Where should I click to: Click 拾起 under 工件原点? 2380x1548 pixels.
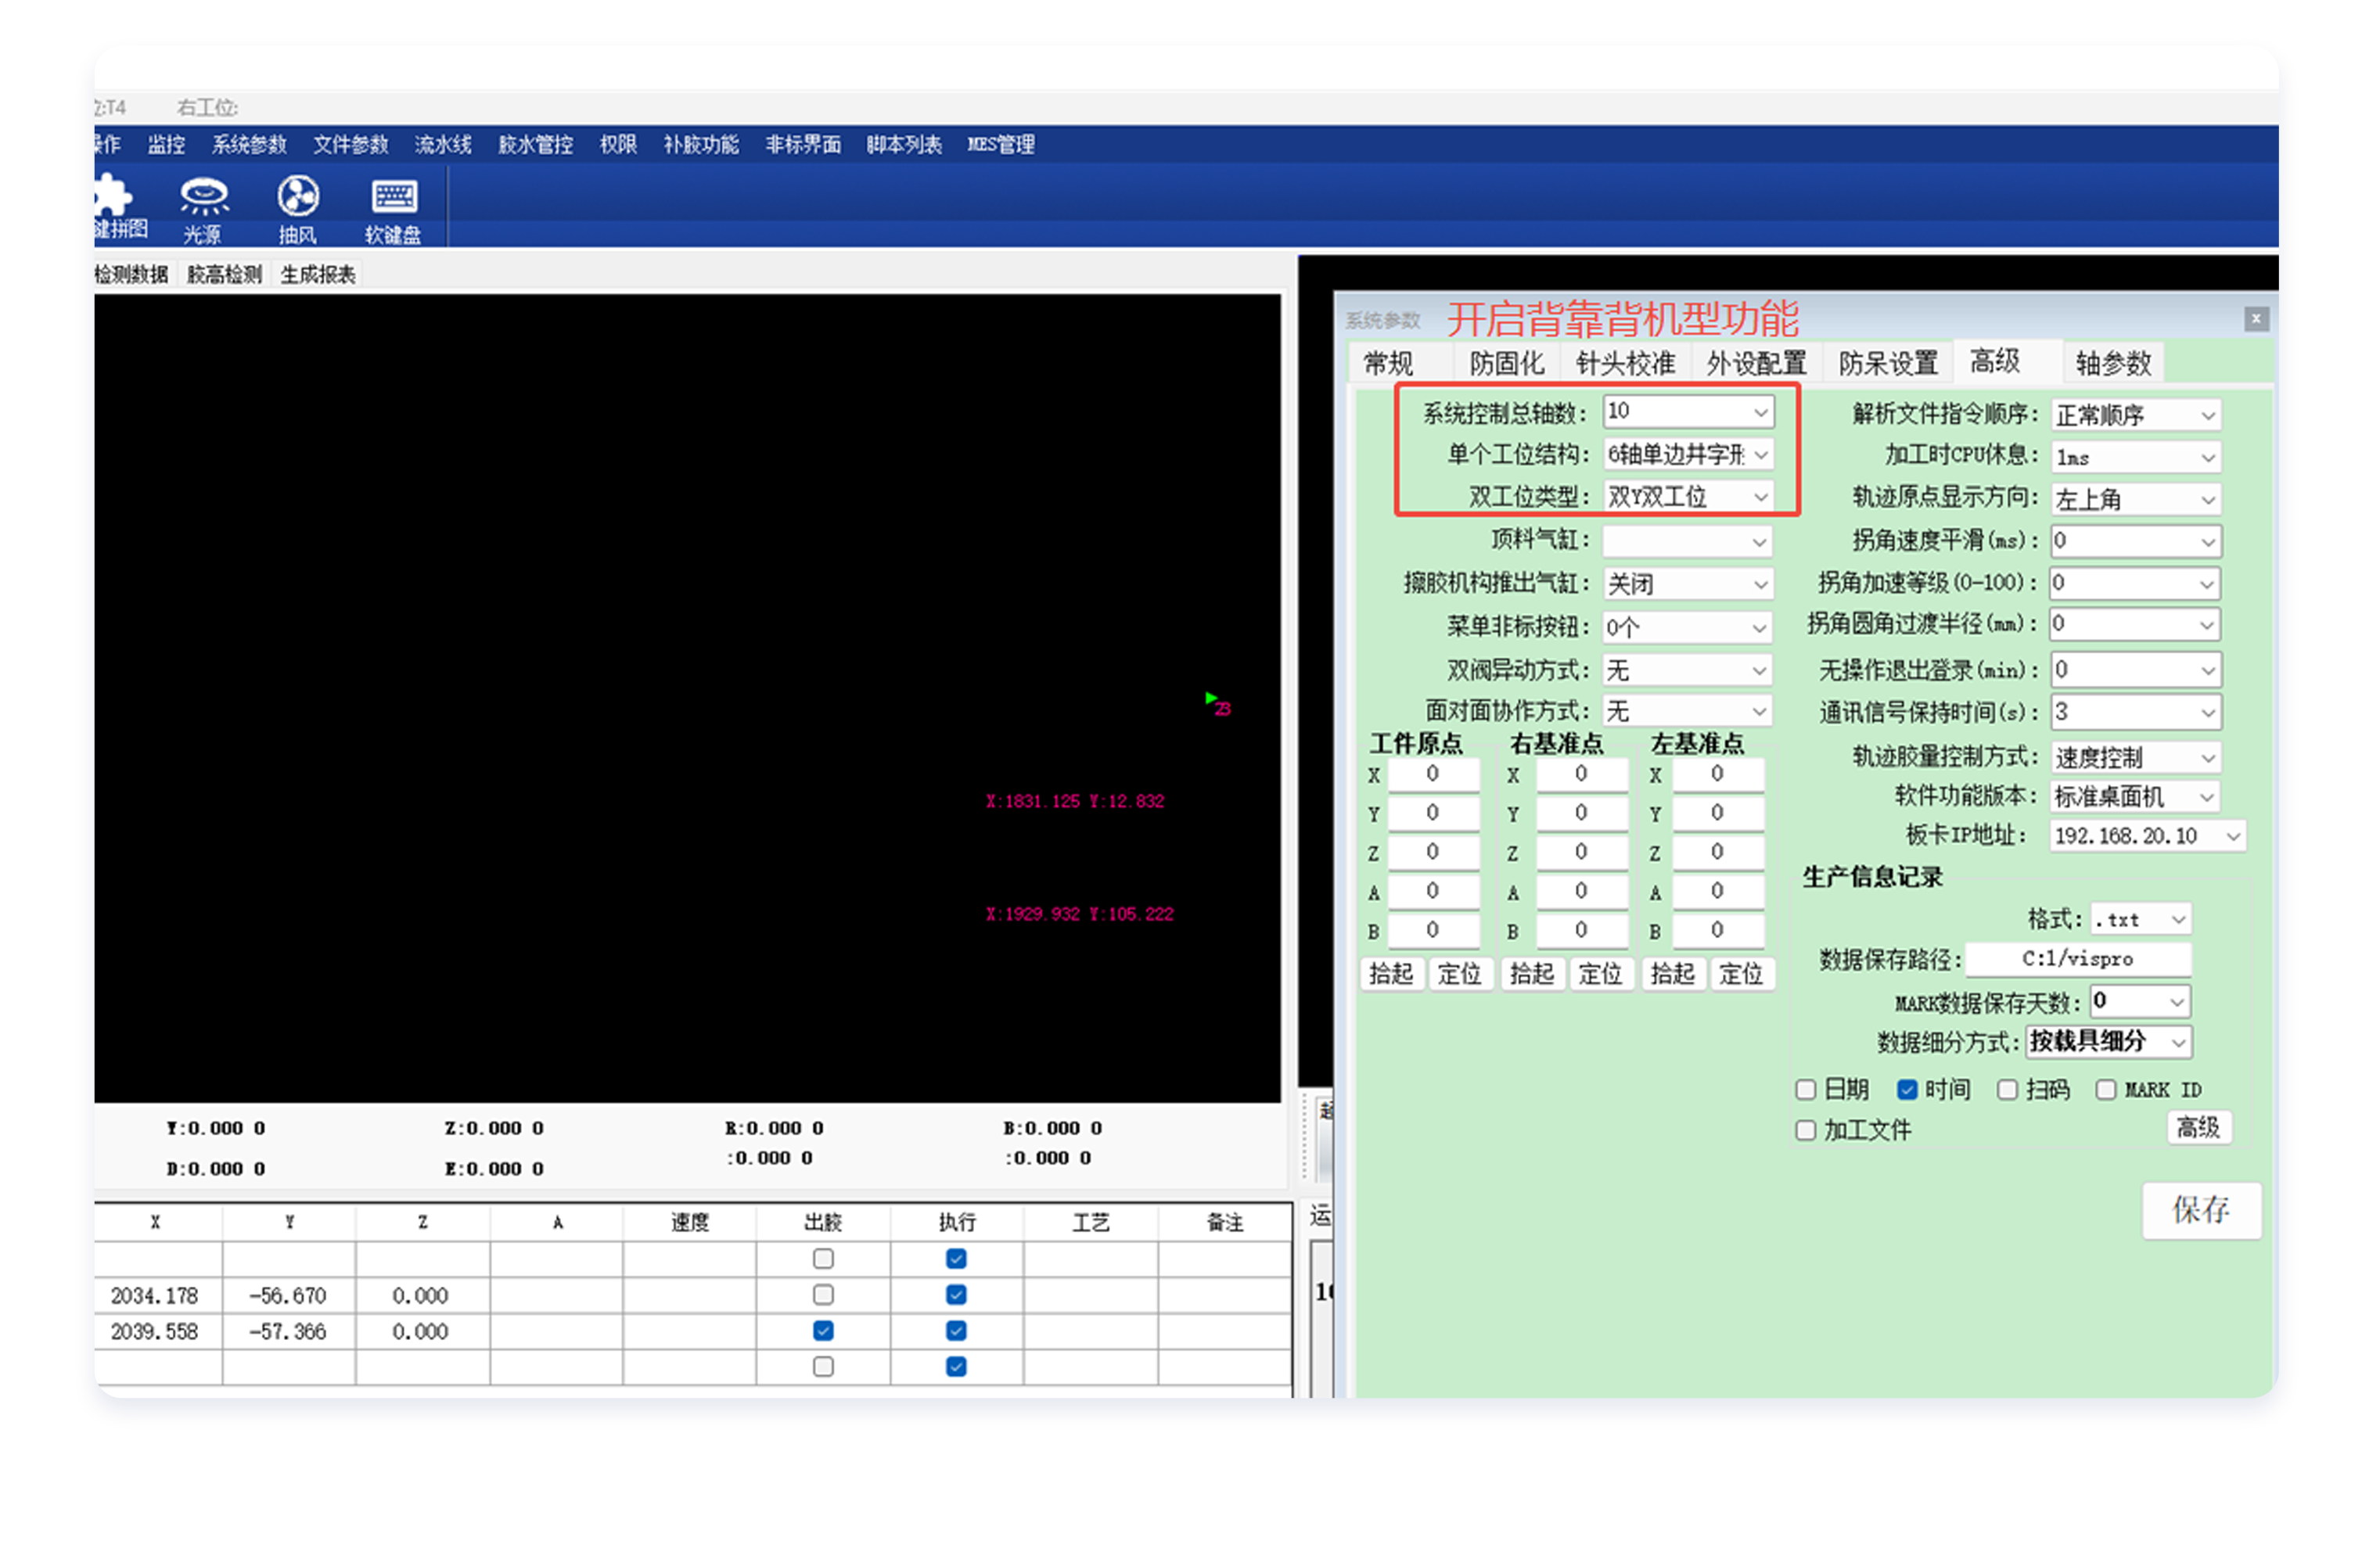pyautogui.click(x=1390, y=974)
